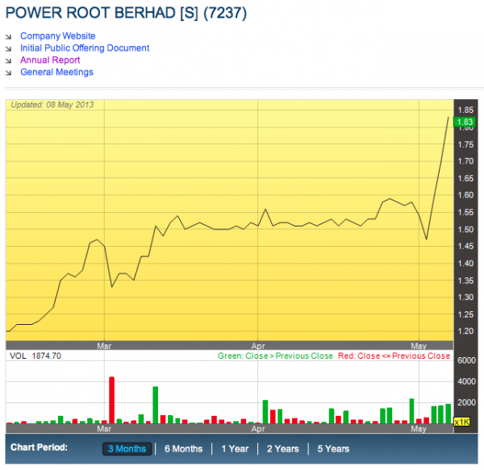Click the yellow x1K volume scale badge
This screenshot has width=484, height=470.
point(461,421)
